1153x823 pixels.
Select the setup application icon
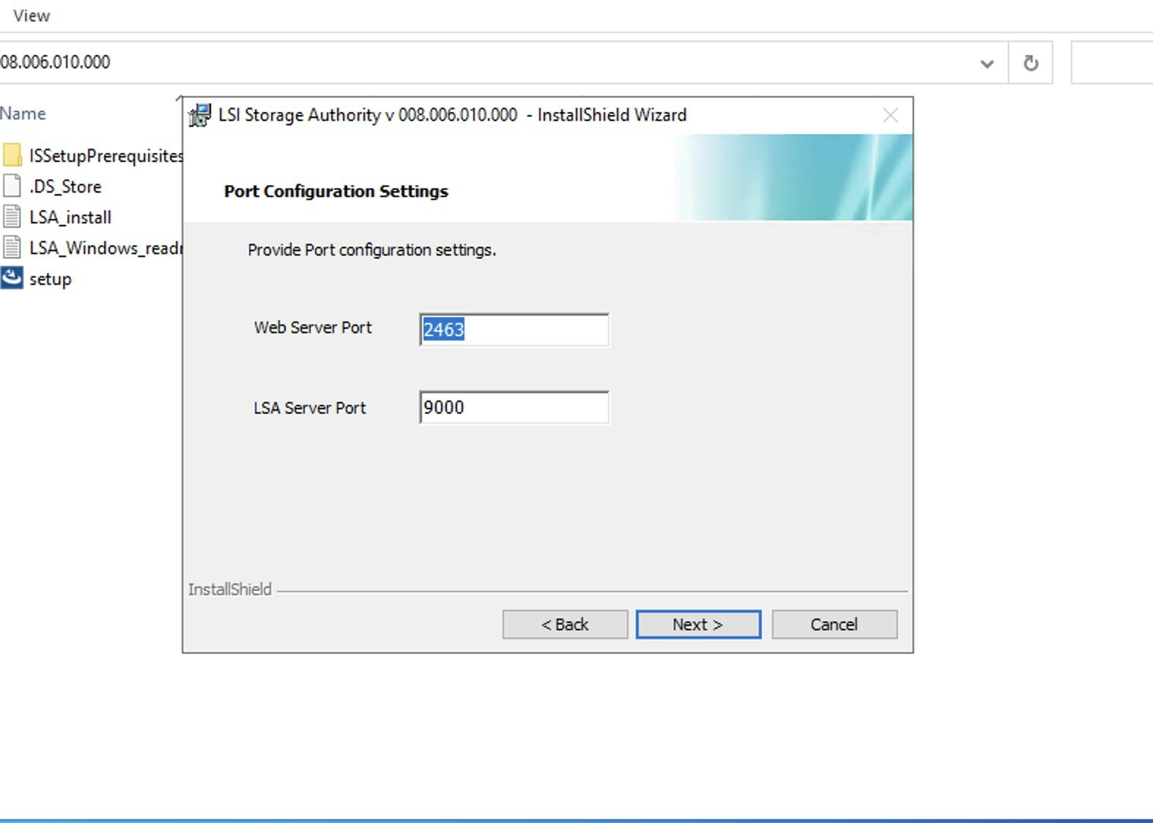coord(12,278)
